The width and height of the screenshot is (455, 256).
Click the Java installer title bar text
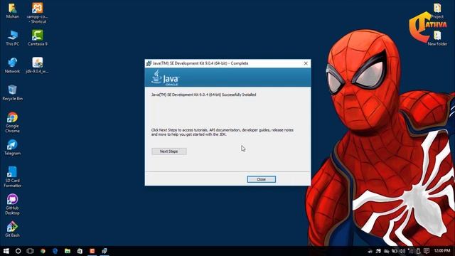pyautogui.click(x=200, y=63)
